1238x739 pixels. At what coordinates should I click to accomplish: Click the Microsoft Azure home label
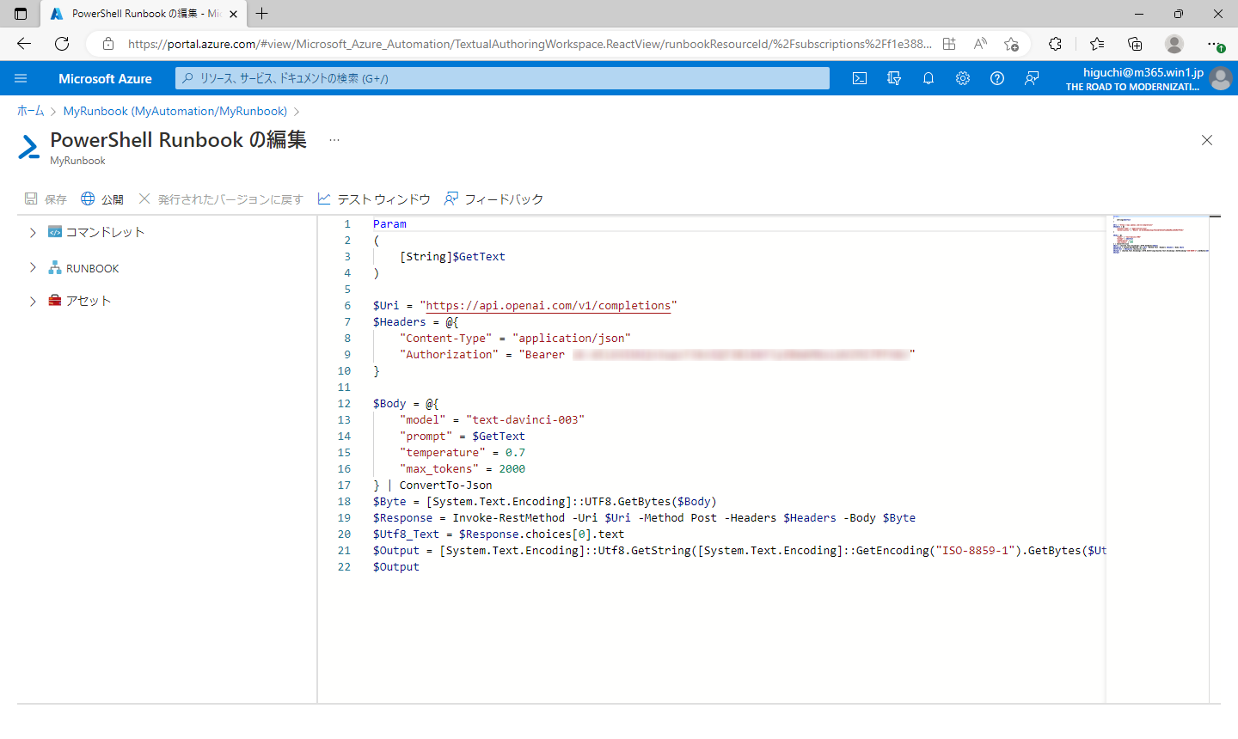(105, 78)
